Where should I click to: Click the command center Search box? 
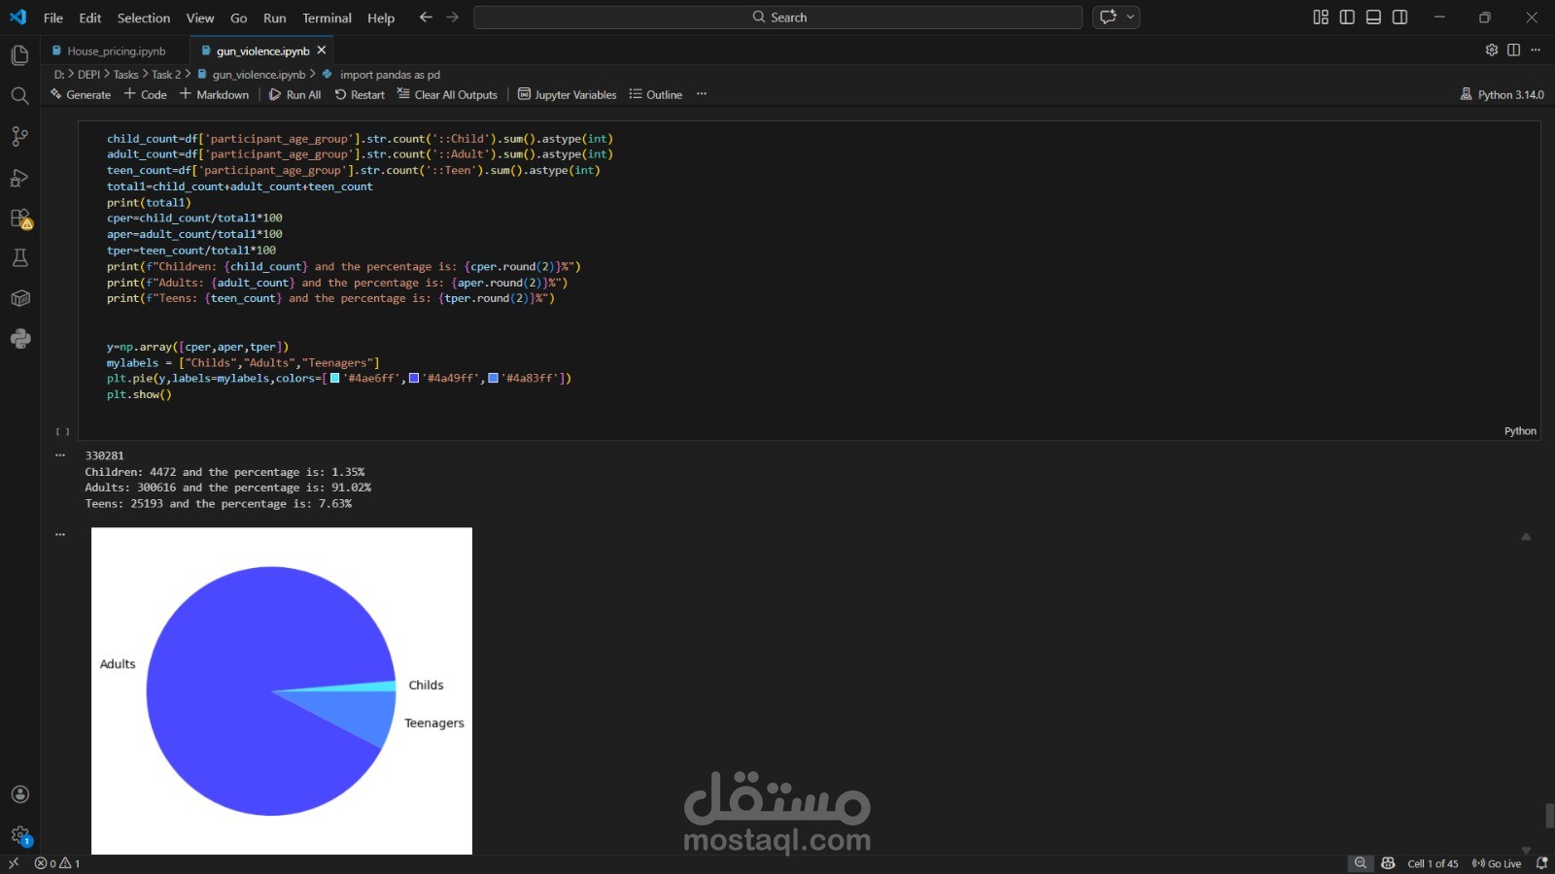777,17
